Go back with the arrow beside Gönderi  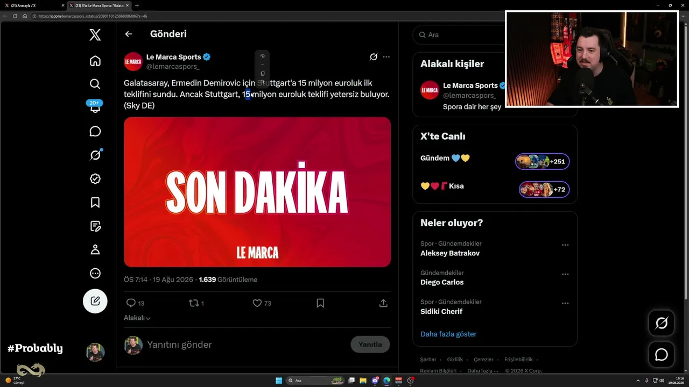tap(129, 34)
